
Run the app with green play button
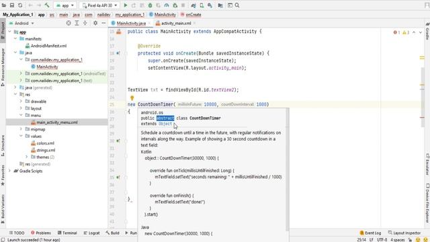pyautogui.click(x=126, y=5)
